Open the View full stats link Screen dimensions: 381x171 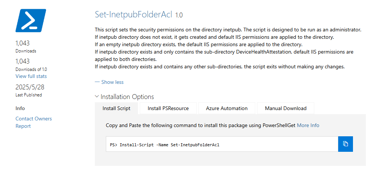(31, 76)
